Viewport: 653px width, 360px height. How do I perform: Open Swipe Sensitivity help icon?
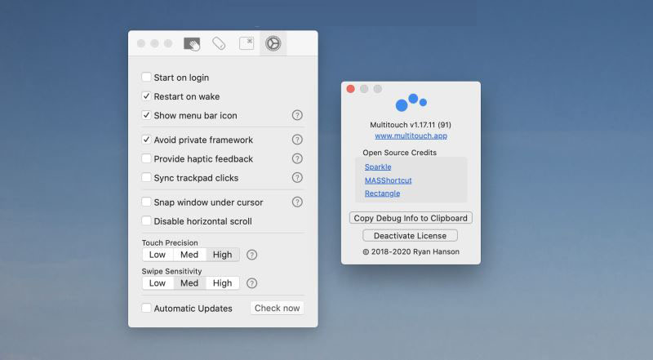251,283
